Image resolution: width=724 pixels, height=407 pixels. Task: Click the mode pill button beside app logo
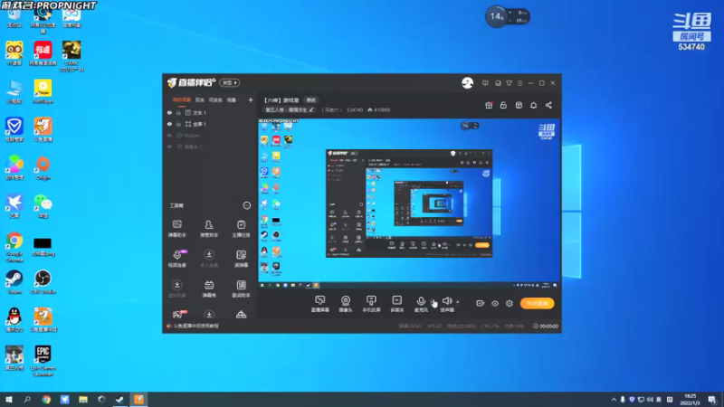click(x=230, y=82)
